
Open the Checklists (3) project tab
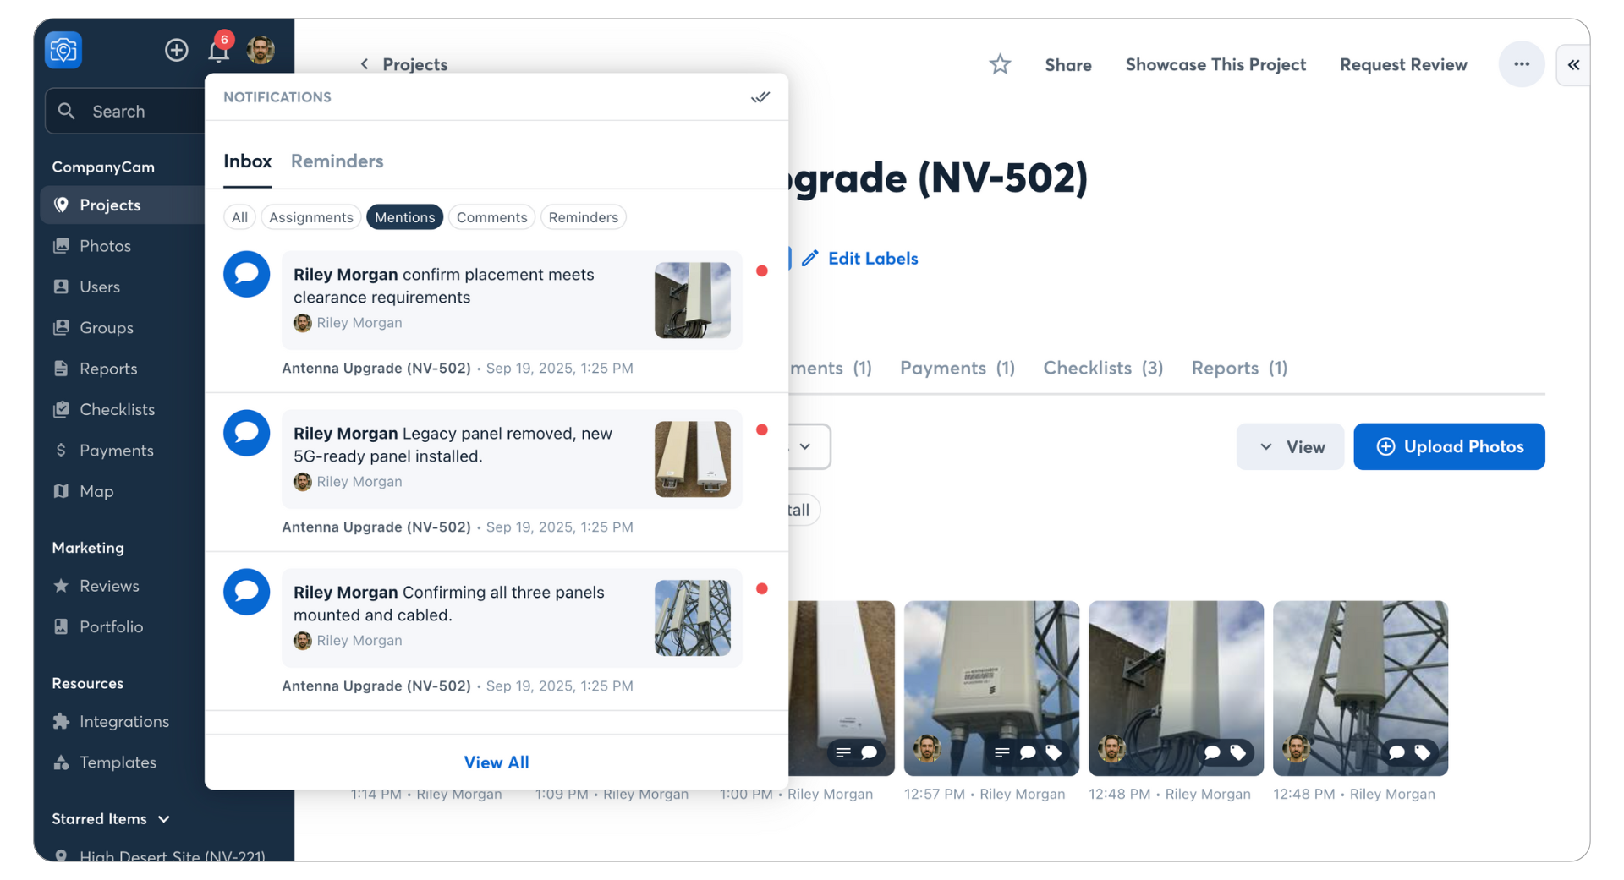click(1103, 368)
